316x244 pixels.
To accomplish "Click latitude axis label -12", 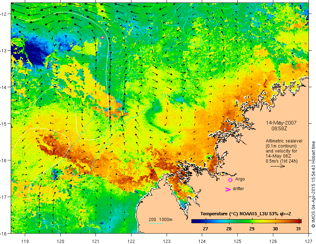I will point(4,14).
